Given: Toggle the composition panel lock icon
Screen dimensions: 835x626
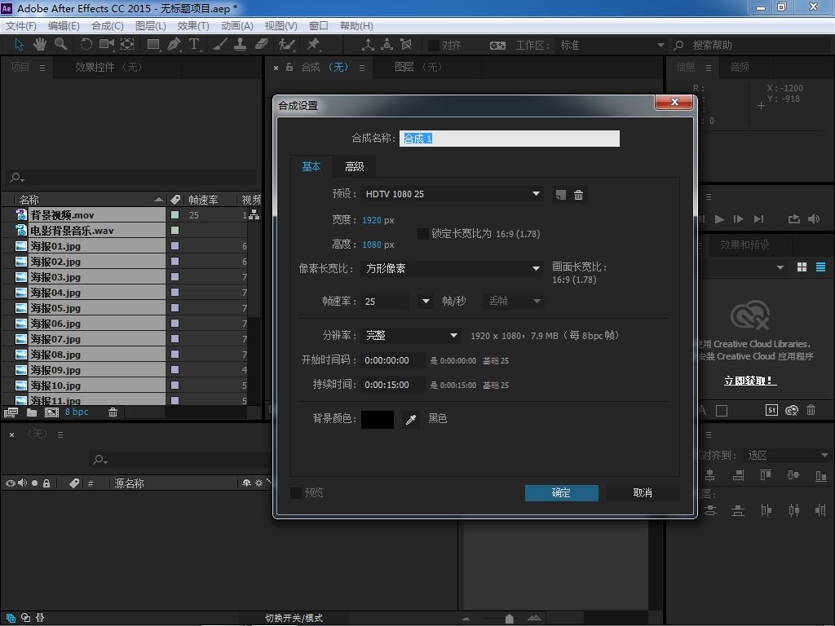Looking at the screenshot, I should (x=289, y=67).
